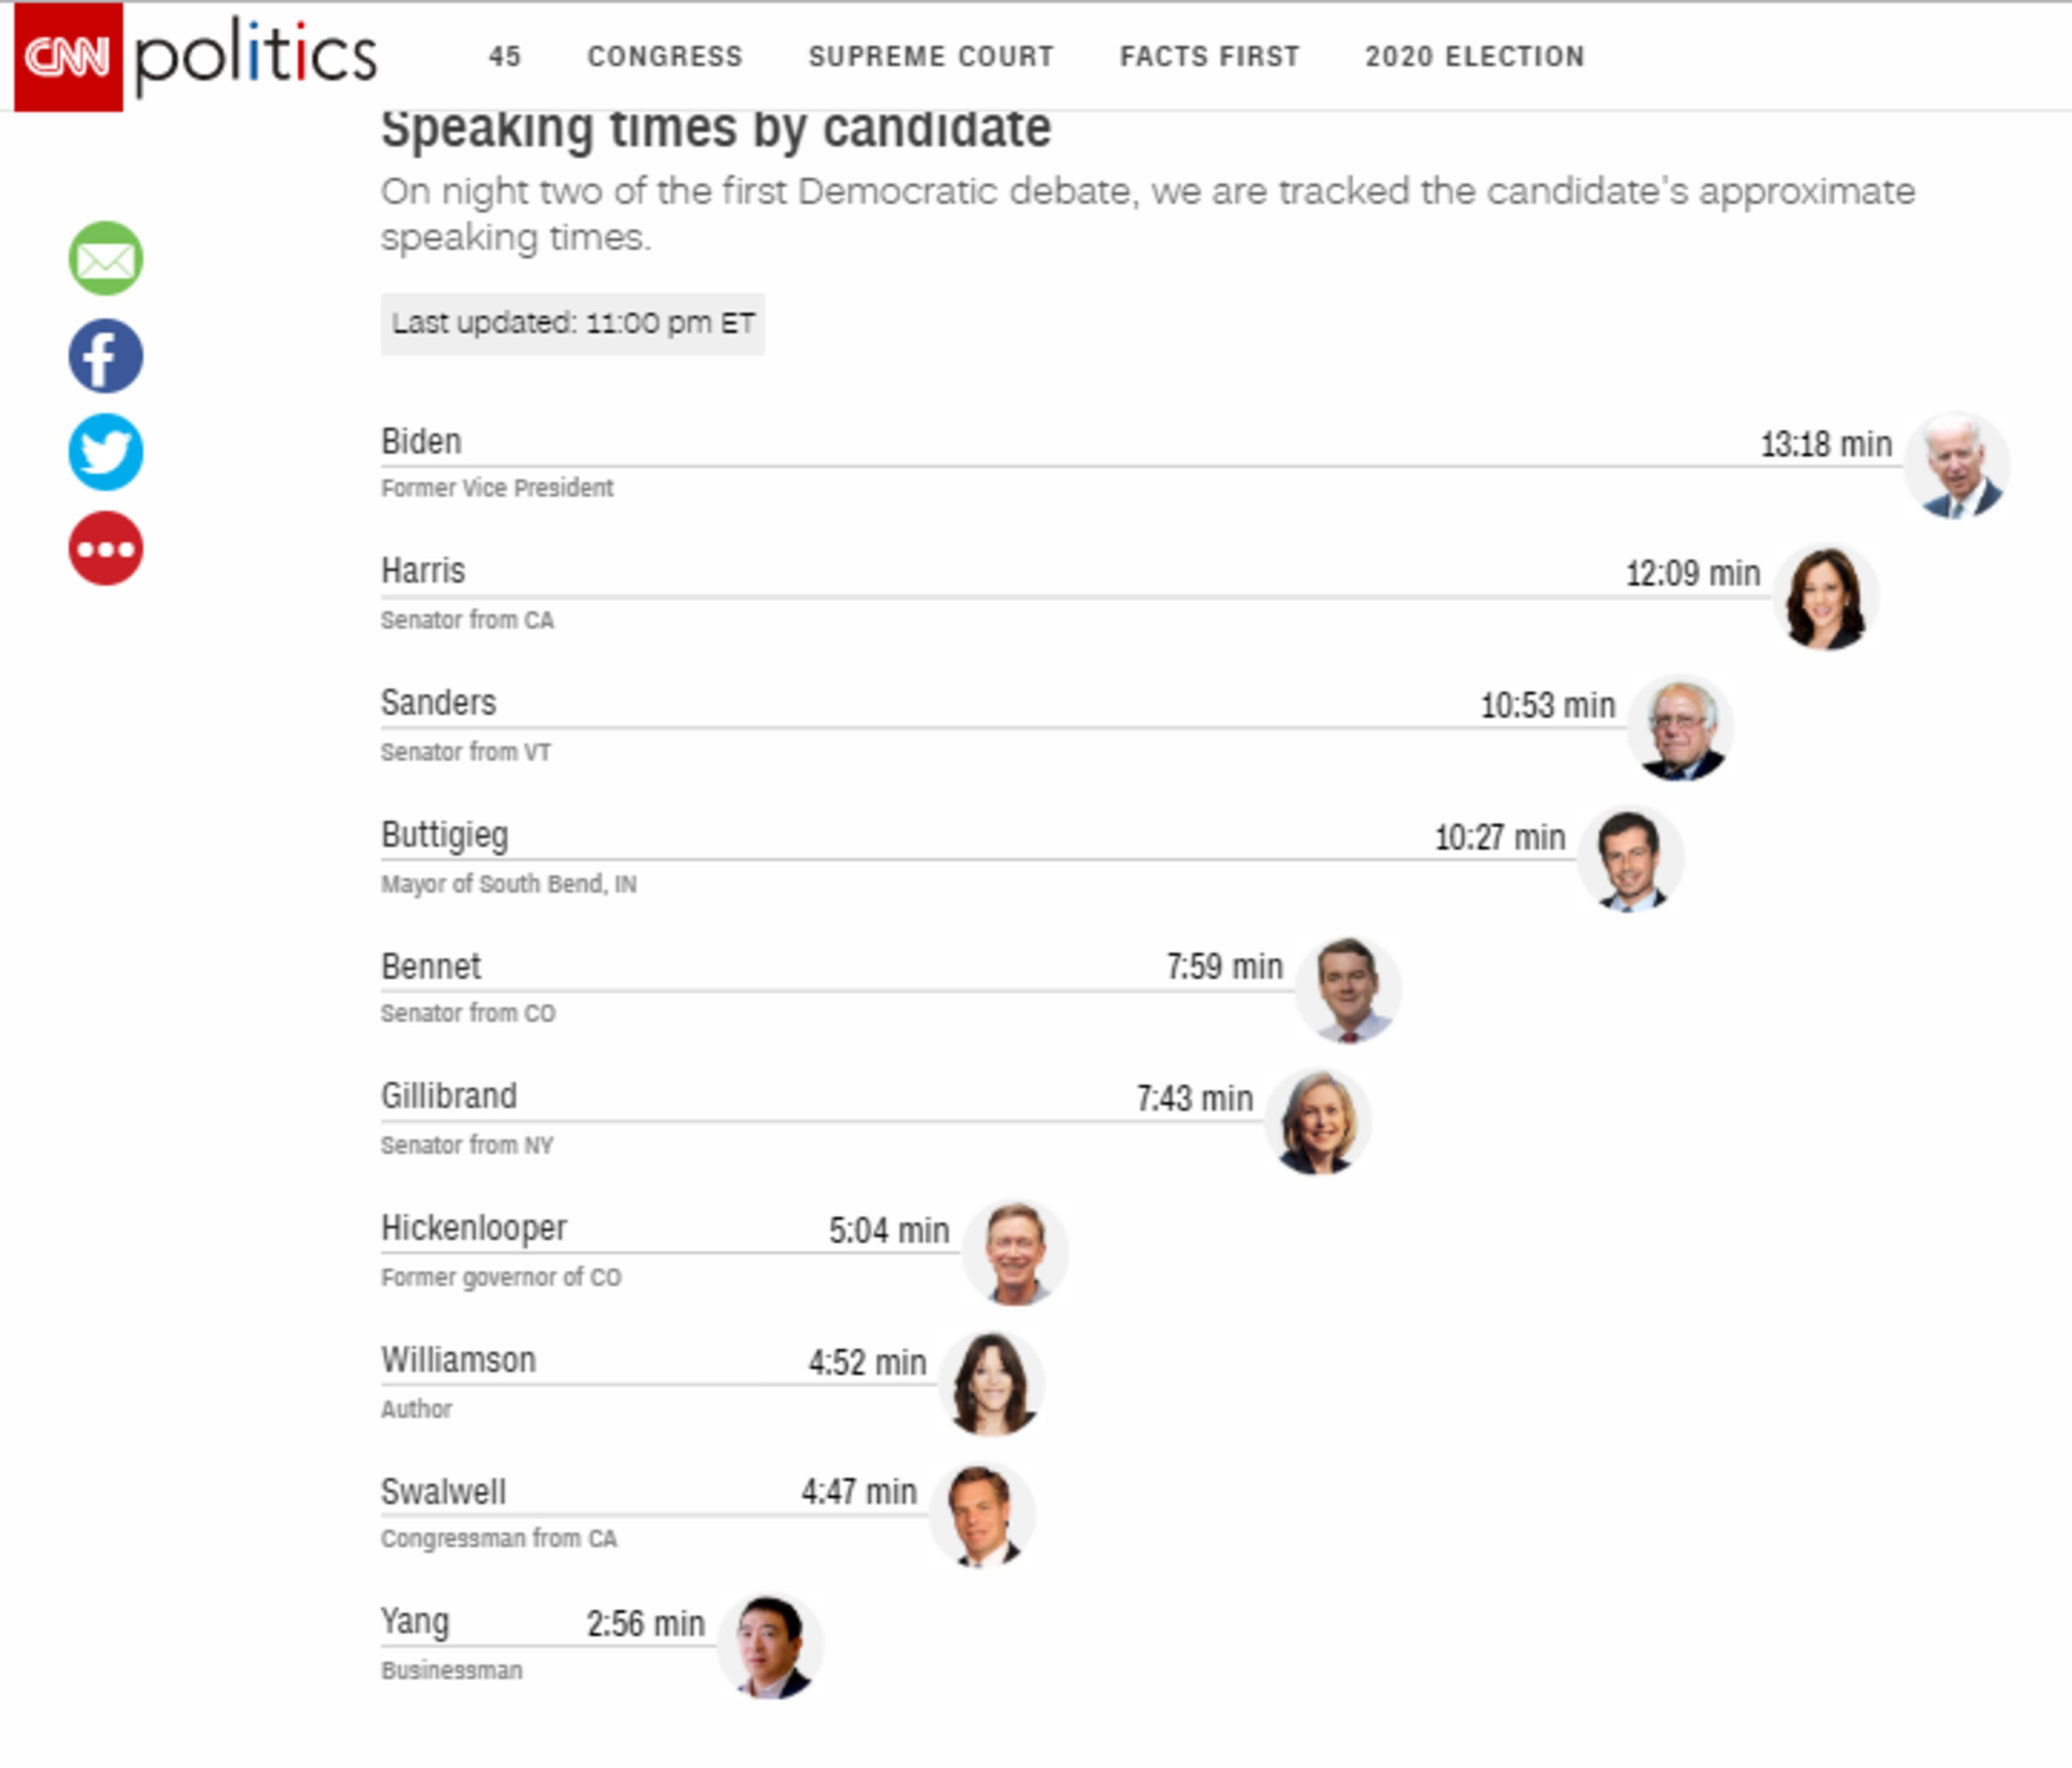Click Gillibrand's 7:43 min speaking time
Viewport: 2072px width, 1768px height.
pos(1194,1099)
